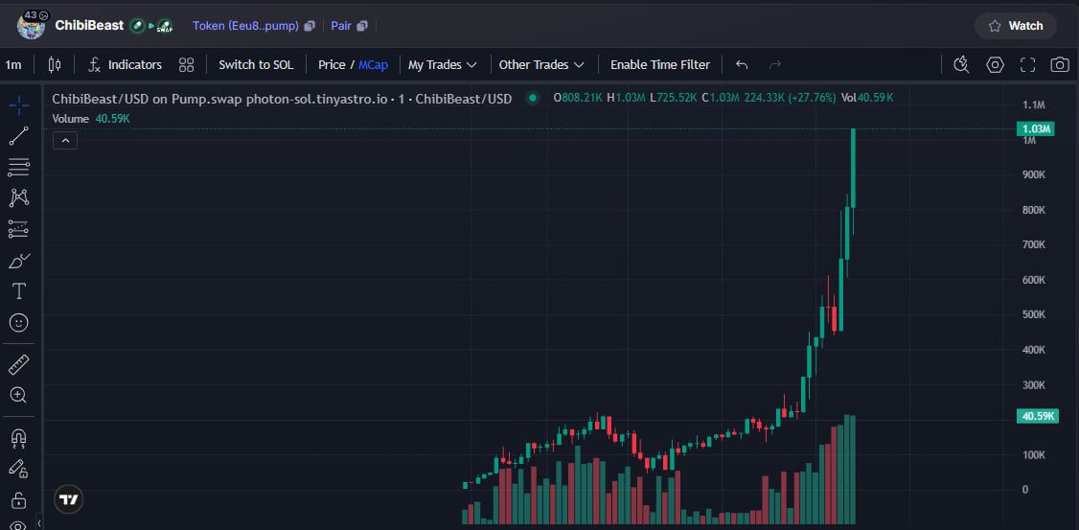Click the 1.03M current price label

point(1035,128)
